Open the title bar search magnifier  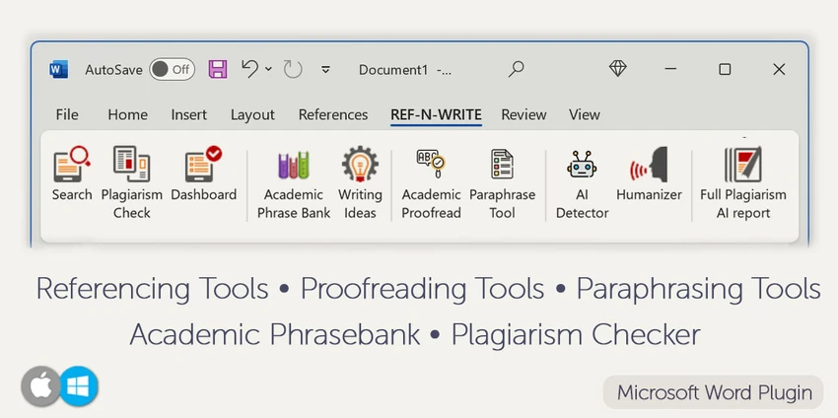516,69
